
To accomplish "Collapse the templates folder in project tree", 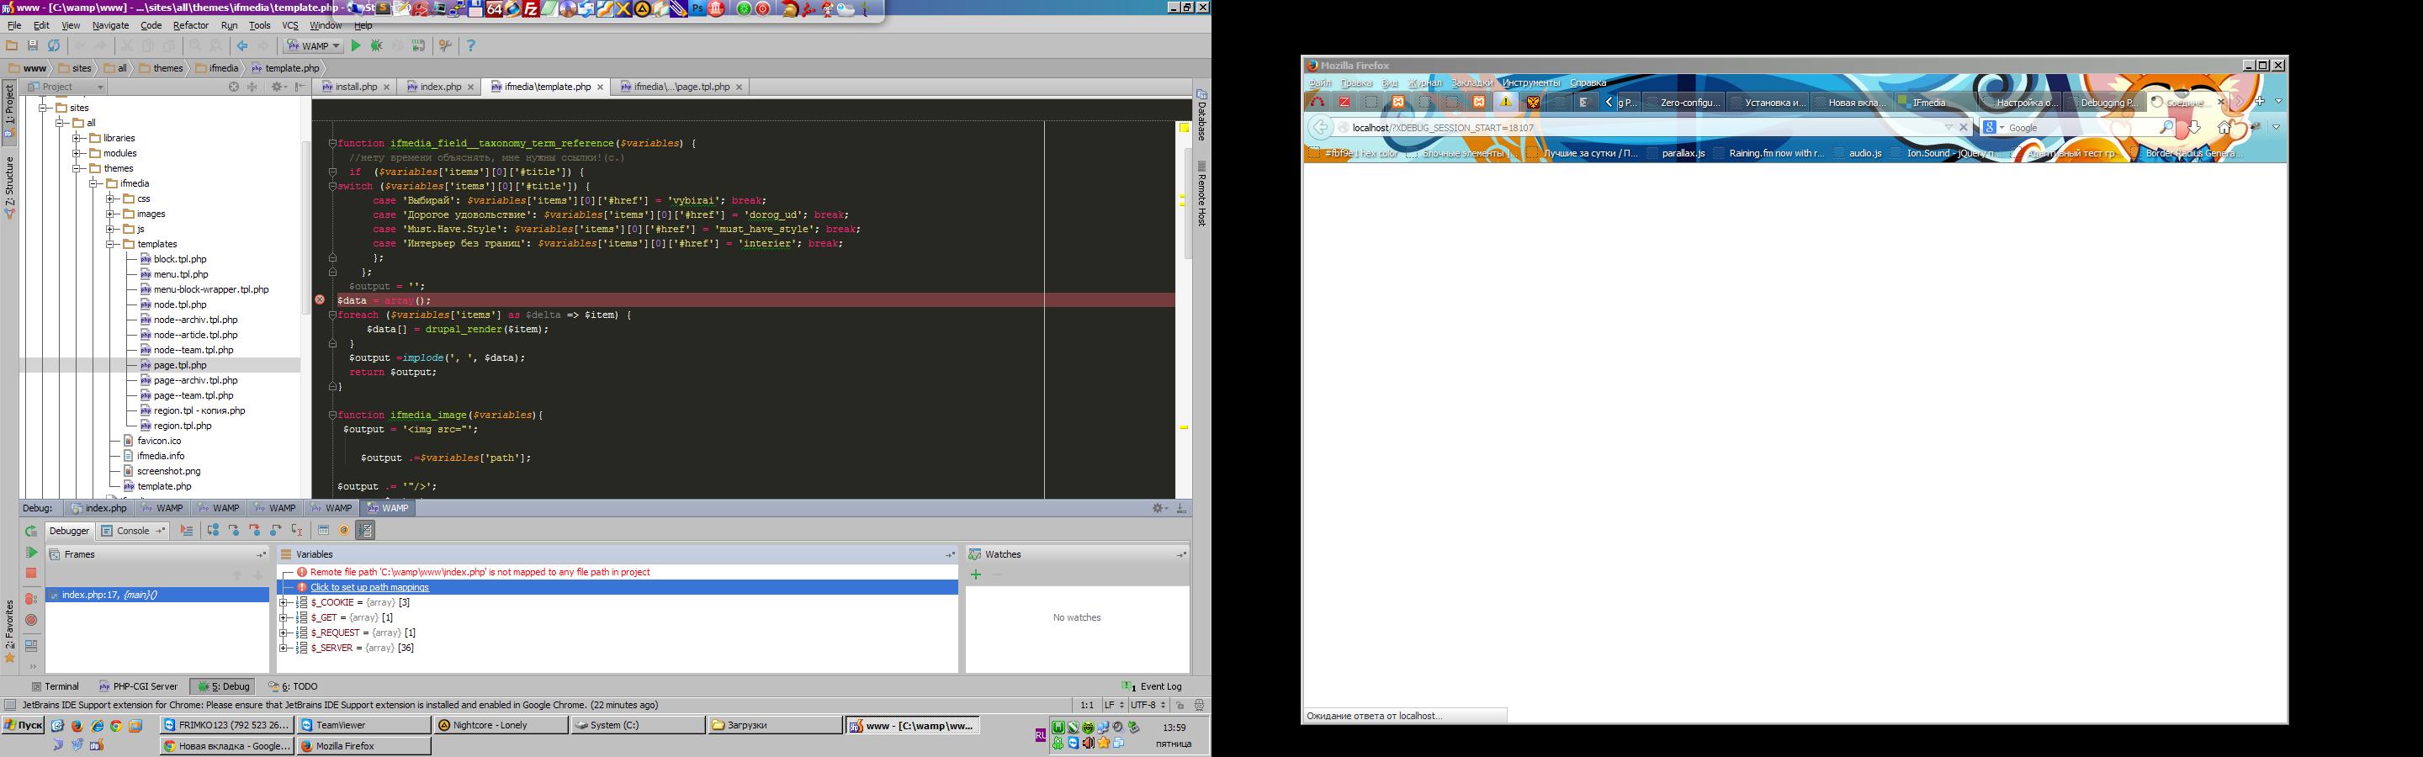I will 111,244.
